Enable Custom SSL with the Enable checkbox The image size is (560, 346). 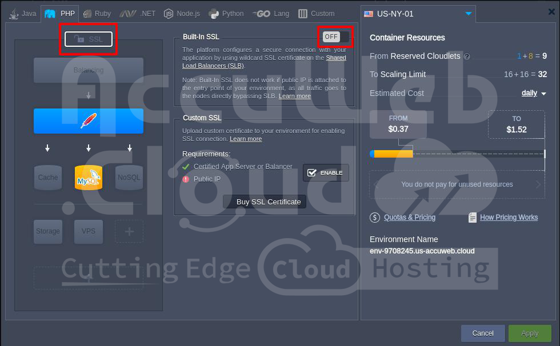point(326,172)
